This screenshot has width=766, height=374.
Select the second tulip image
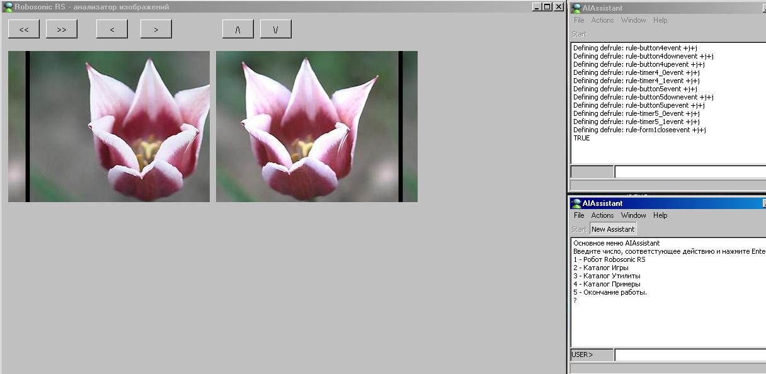pos(317,127)
